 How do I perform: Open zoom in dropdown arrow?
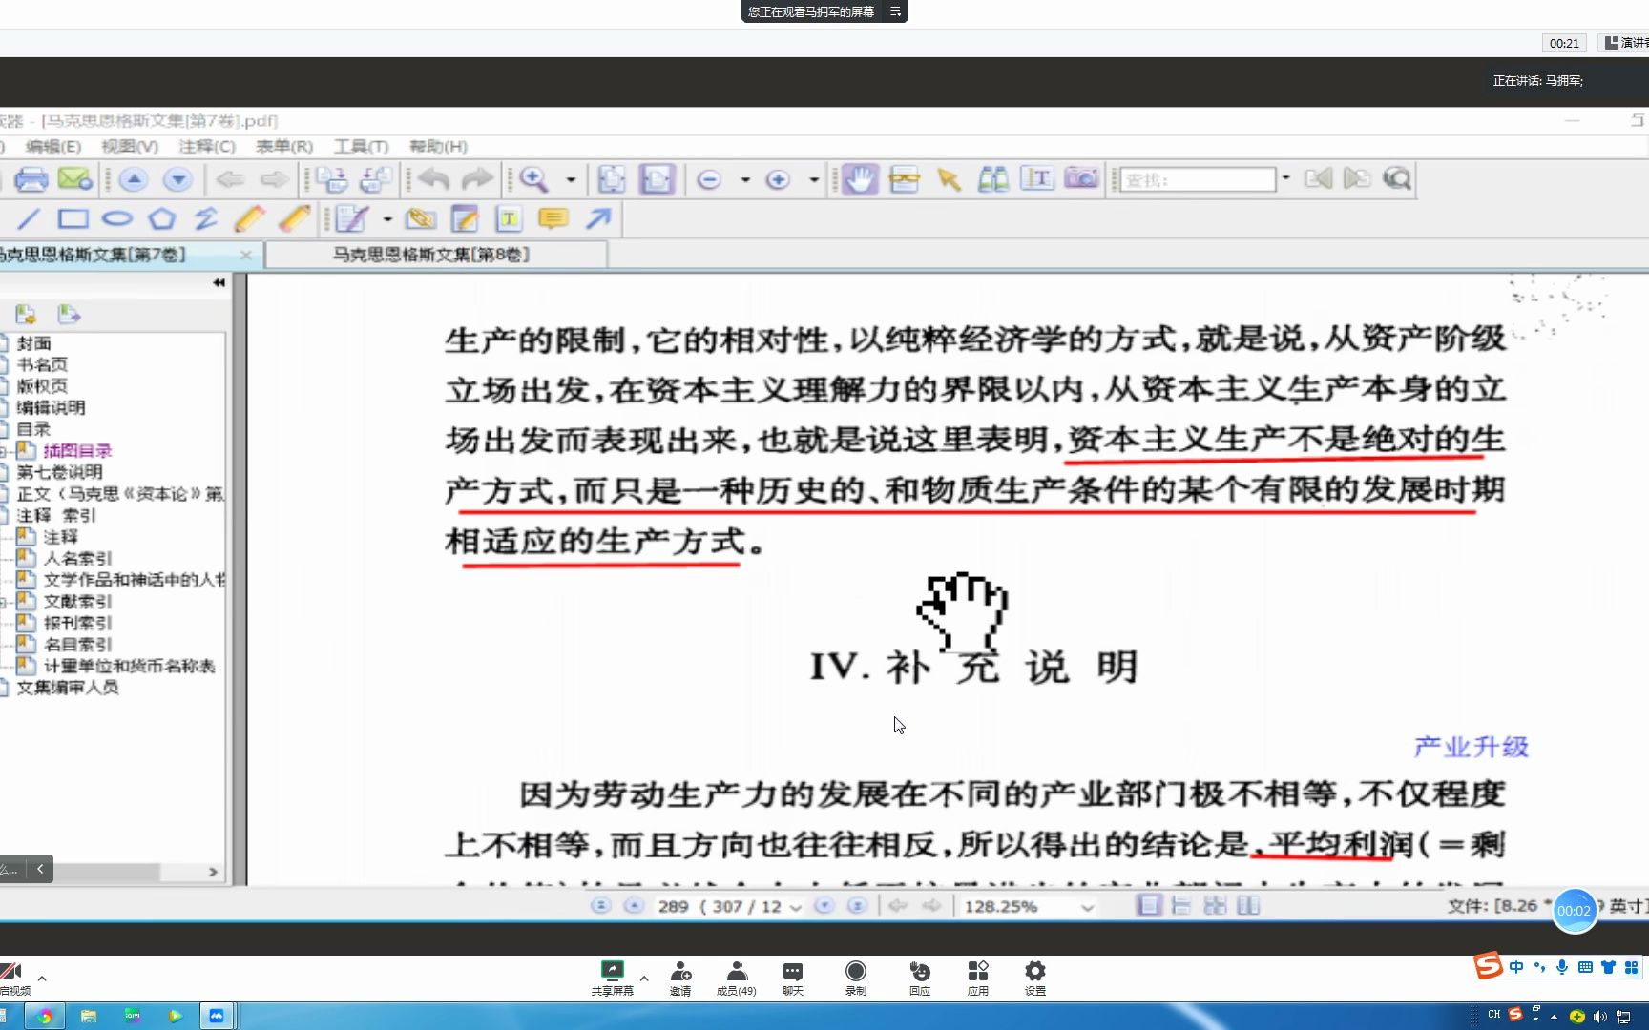coord(814,179)
